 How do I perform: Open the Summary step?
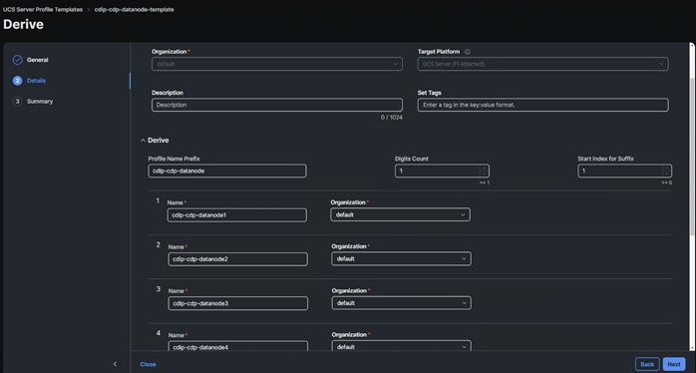(x=40, y=102)
